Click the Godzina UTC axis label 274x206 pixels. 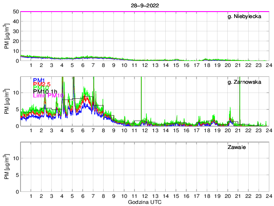(144, 202)
